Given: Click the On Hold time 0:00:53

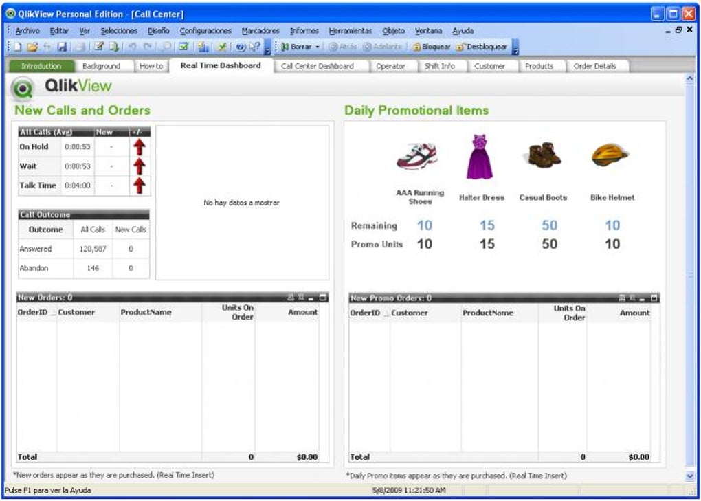Looking at the screenshot, I should click(x=78, y=146).
